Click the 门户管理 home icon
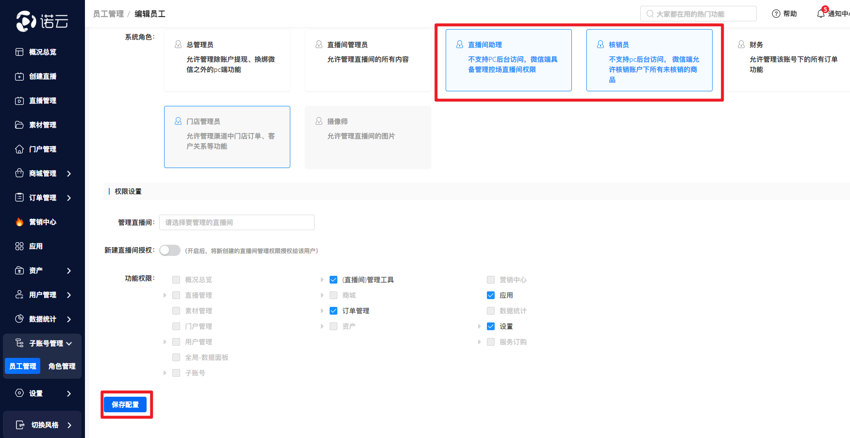The image size is (850, 438). pyautogui.click(x=19, y=149)
